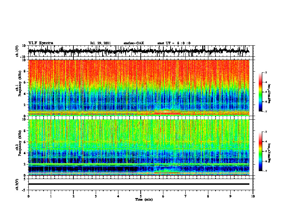The height and width of the screenshot is (220, 285).
Task: Click the time axis tick label "3"
Action: (96, 196)
